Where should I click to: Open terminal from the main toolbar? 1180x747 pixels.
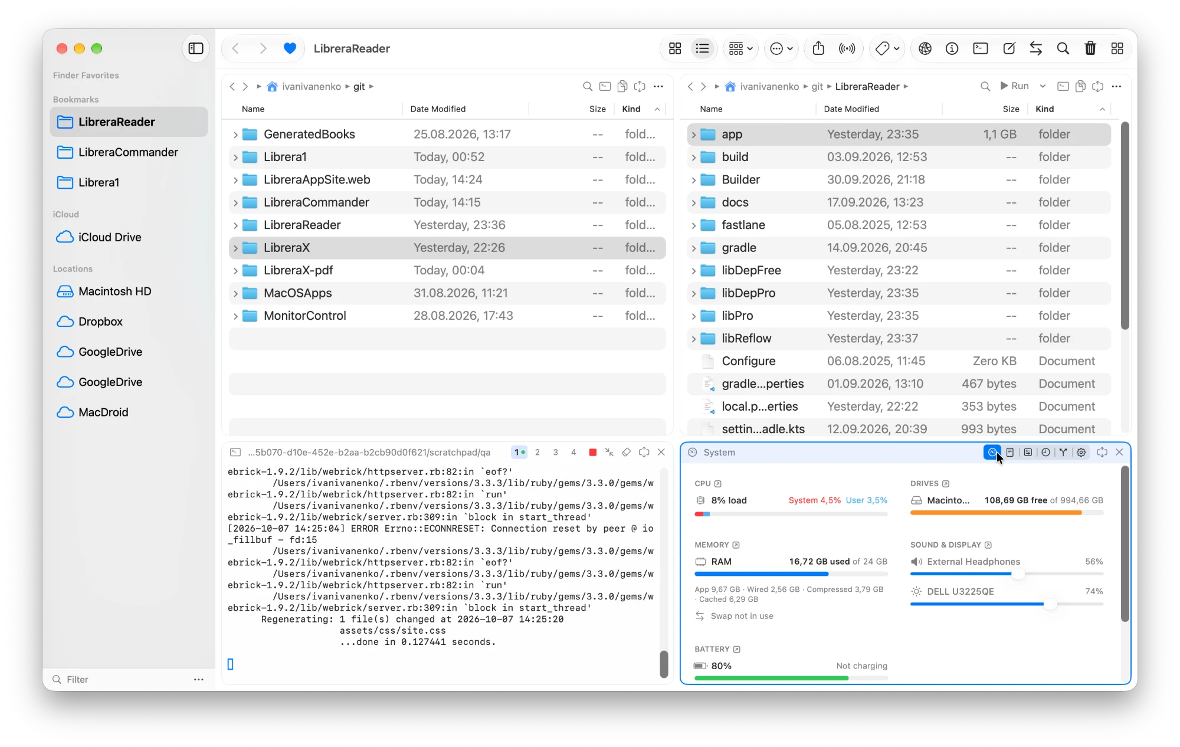981,48
